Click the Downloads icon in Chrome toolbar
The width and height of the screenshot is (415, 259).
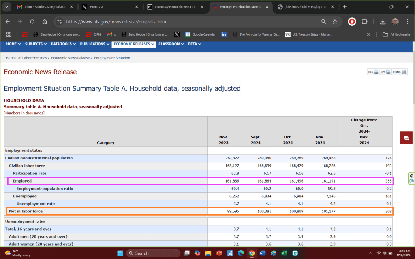tap(383, 22)
